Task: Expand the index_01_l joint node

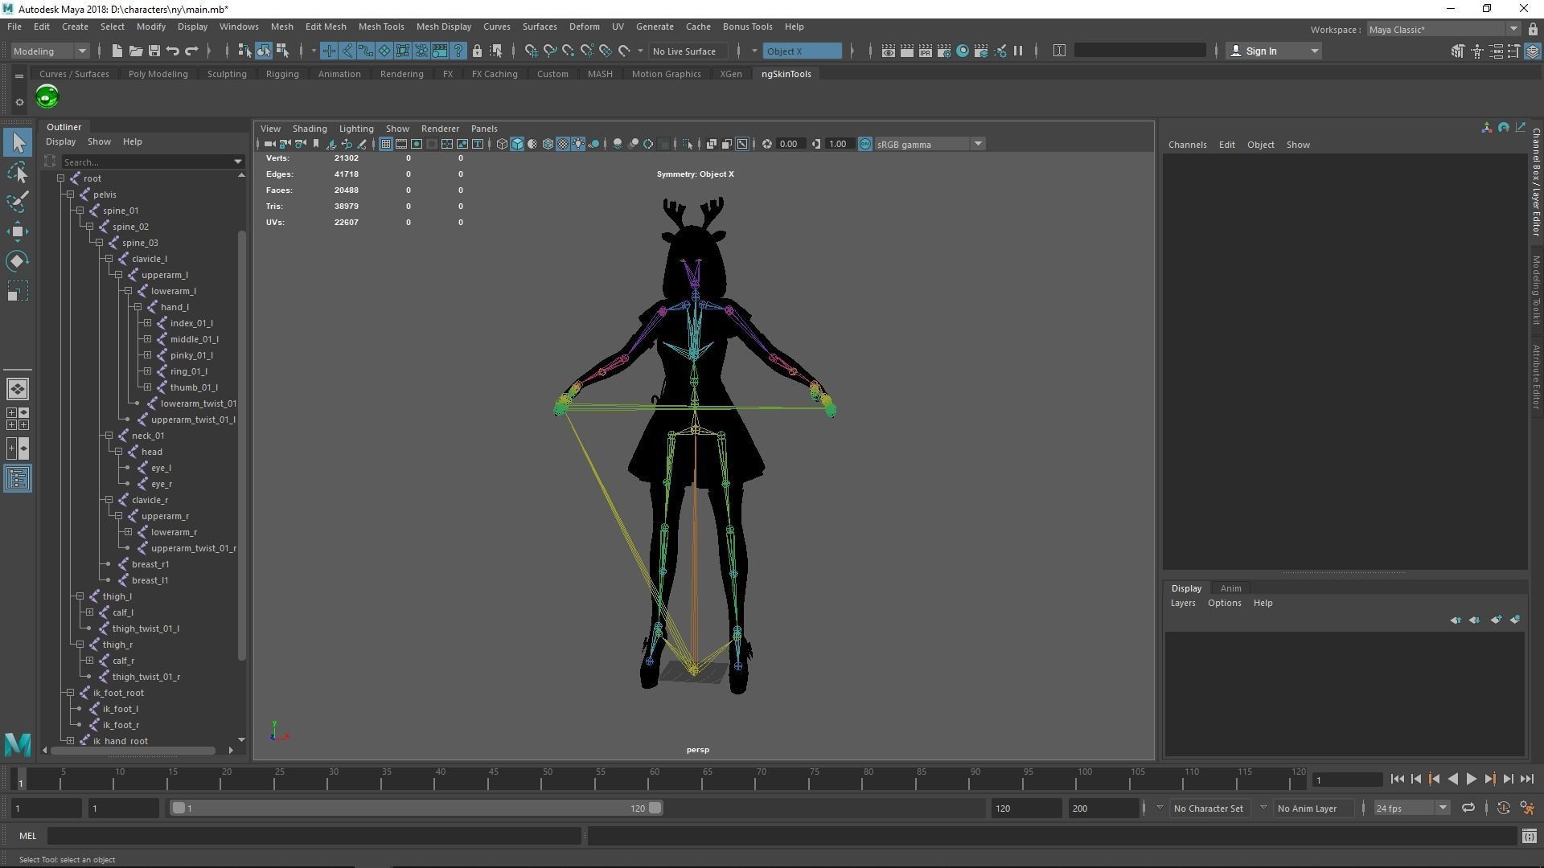Action: click(147, 323)
